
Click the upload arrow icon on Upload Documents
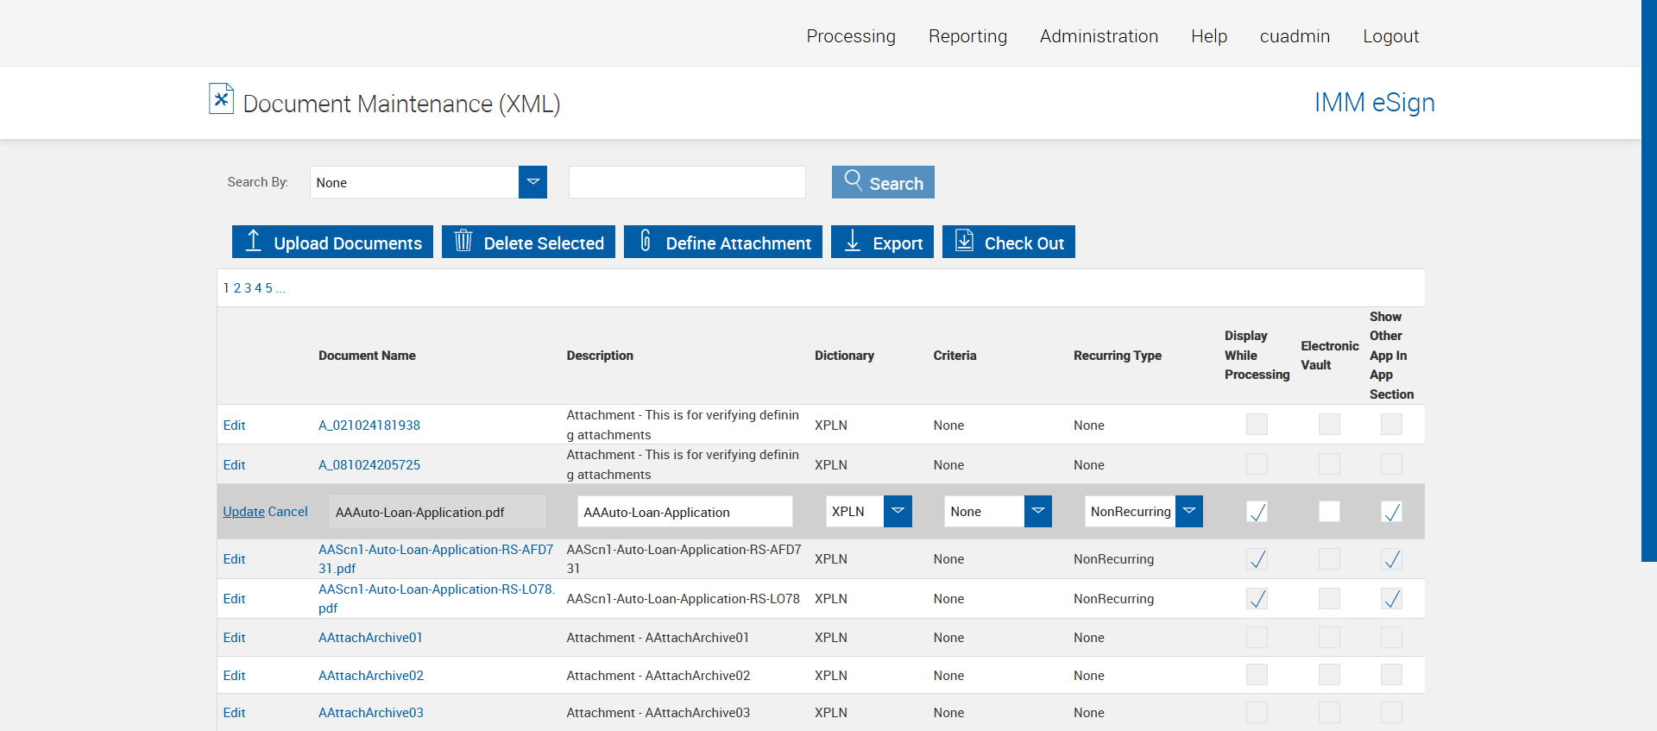click(253, 241)
